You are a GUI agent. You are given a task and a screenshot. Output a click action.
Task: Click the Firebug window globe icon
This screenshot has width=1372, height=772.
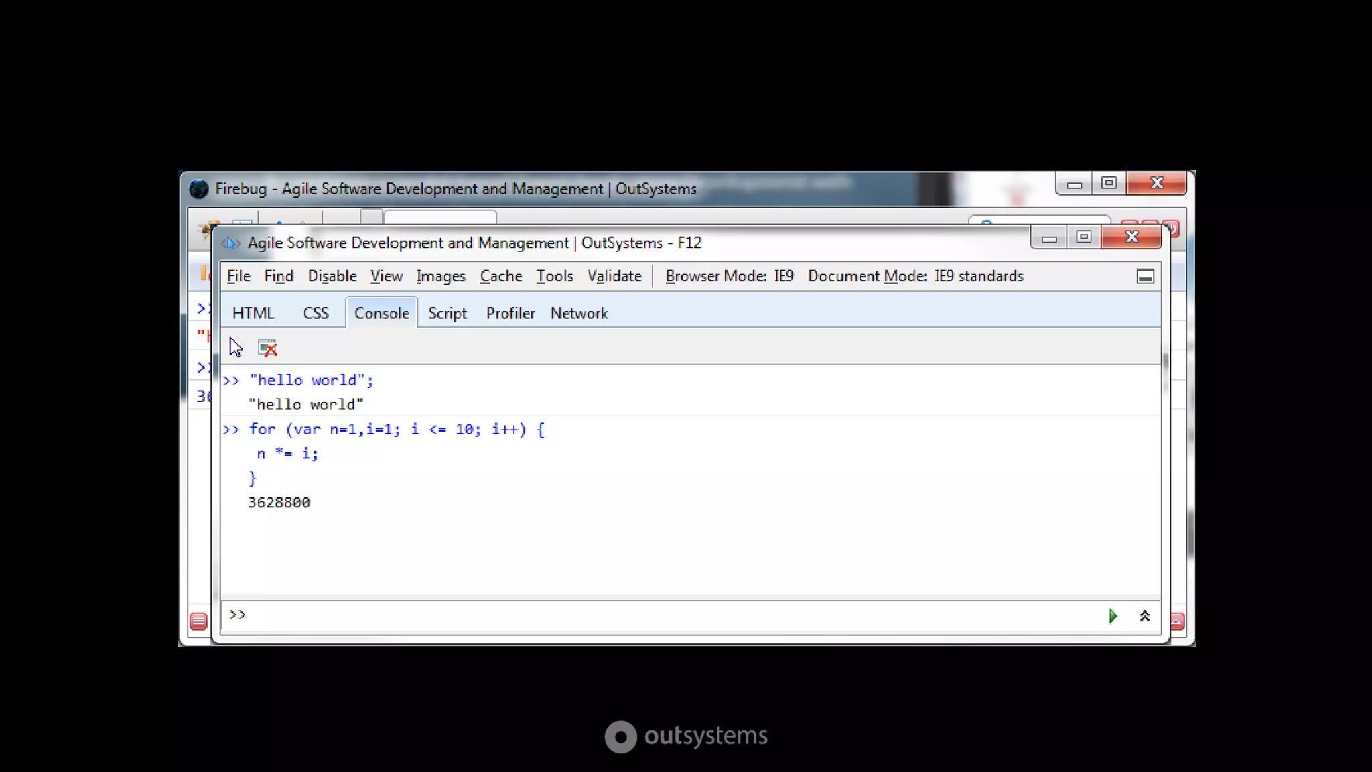click(x=199, y=189)
